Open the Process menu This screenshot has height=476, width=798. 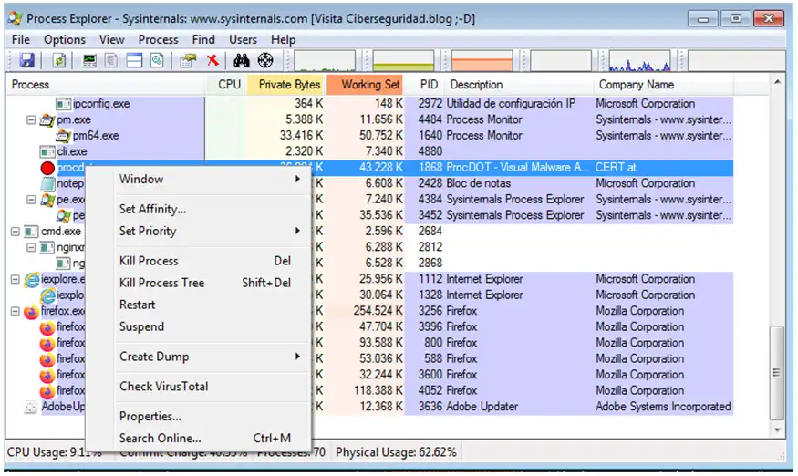(x=159, y=40)
